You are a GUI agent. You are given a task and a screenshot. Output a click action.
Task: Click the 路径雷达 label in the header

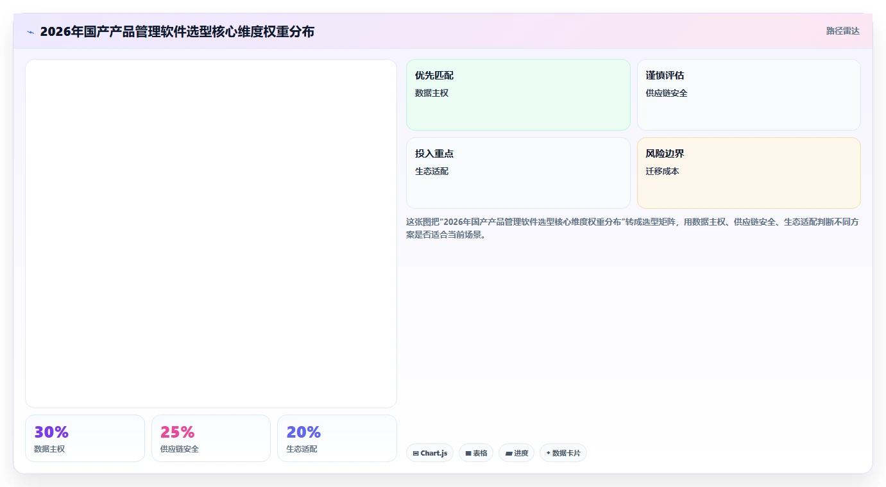[x=842, y=31]
